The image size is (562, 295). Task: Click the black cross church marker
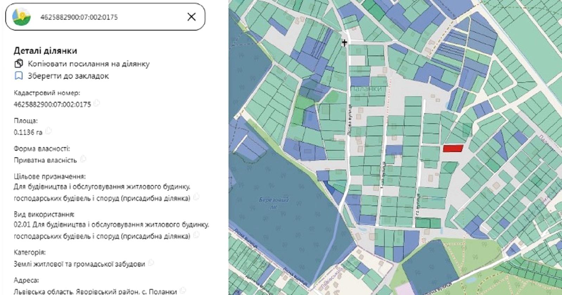point(344,42)
